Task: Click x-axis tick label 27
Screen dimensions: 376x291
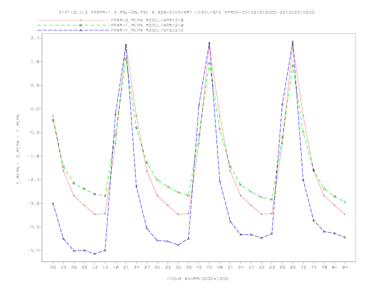Action: (x=147, y=267)
